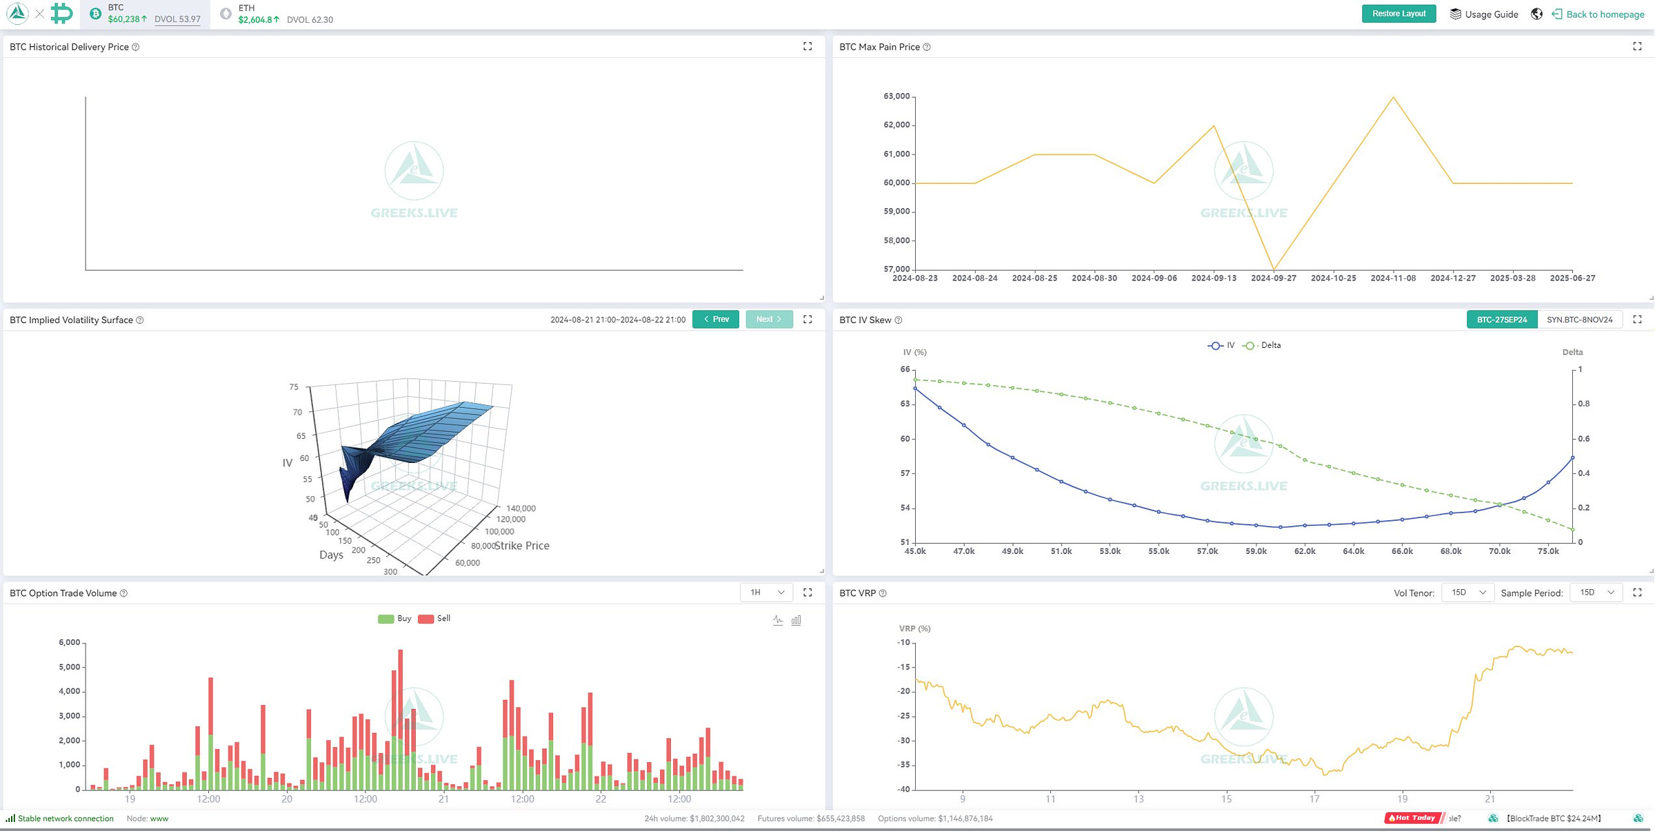Click the Vol Tenor: label
This screenshot has height=833, width=1655.
1414,593
